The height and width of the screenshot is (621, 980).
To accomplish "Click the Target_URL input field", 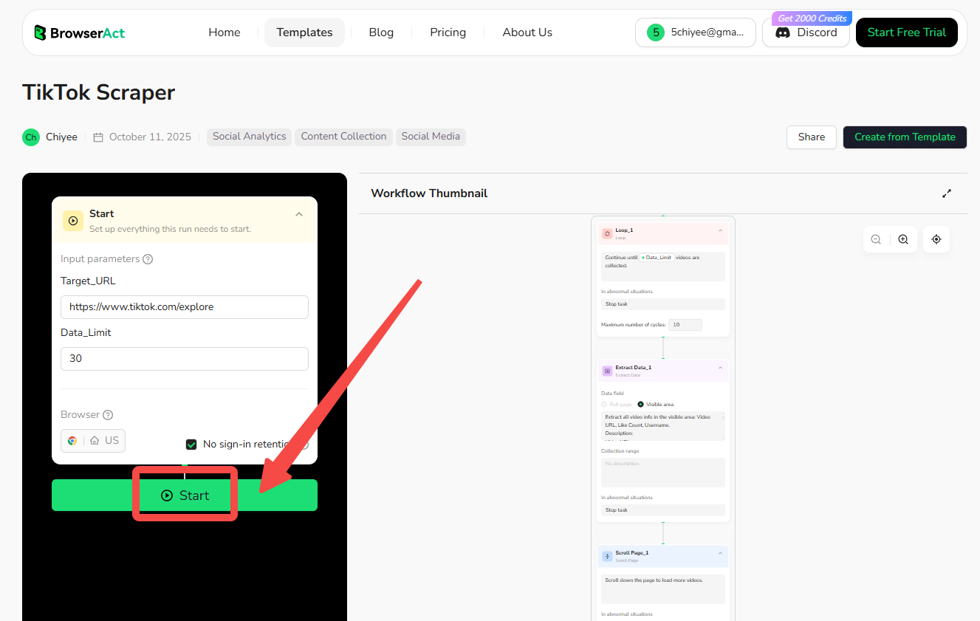I will 185,307.
